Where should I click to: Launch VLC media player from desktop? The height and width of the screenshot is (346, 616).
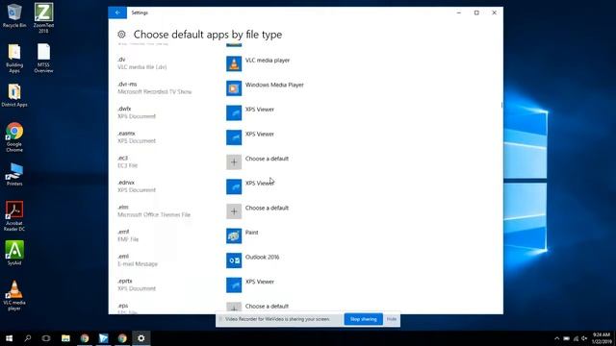[14, 295]
